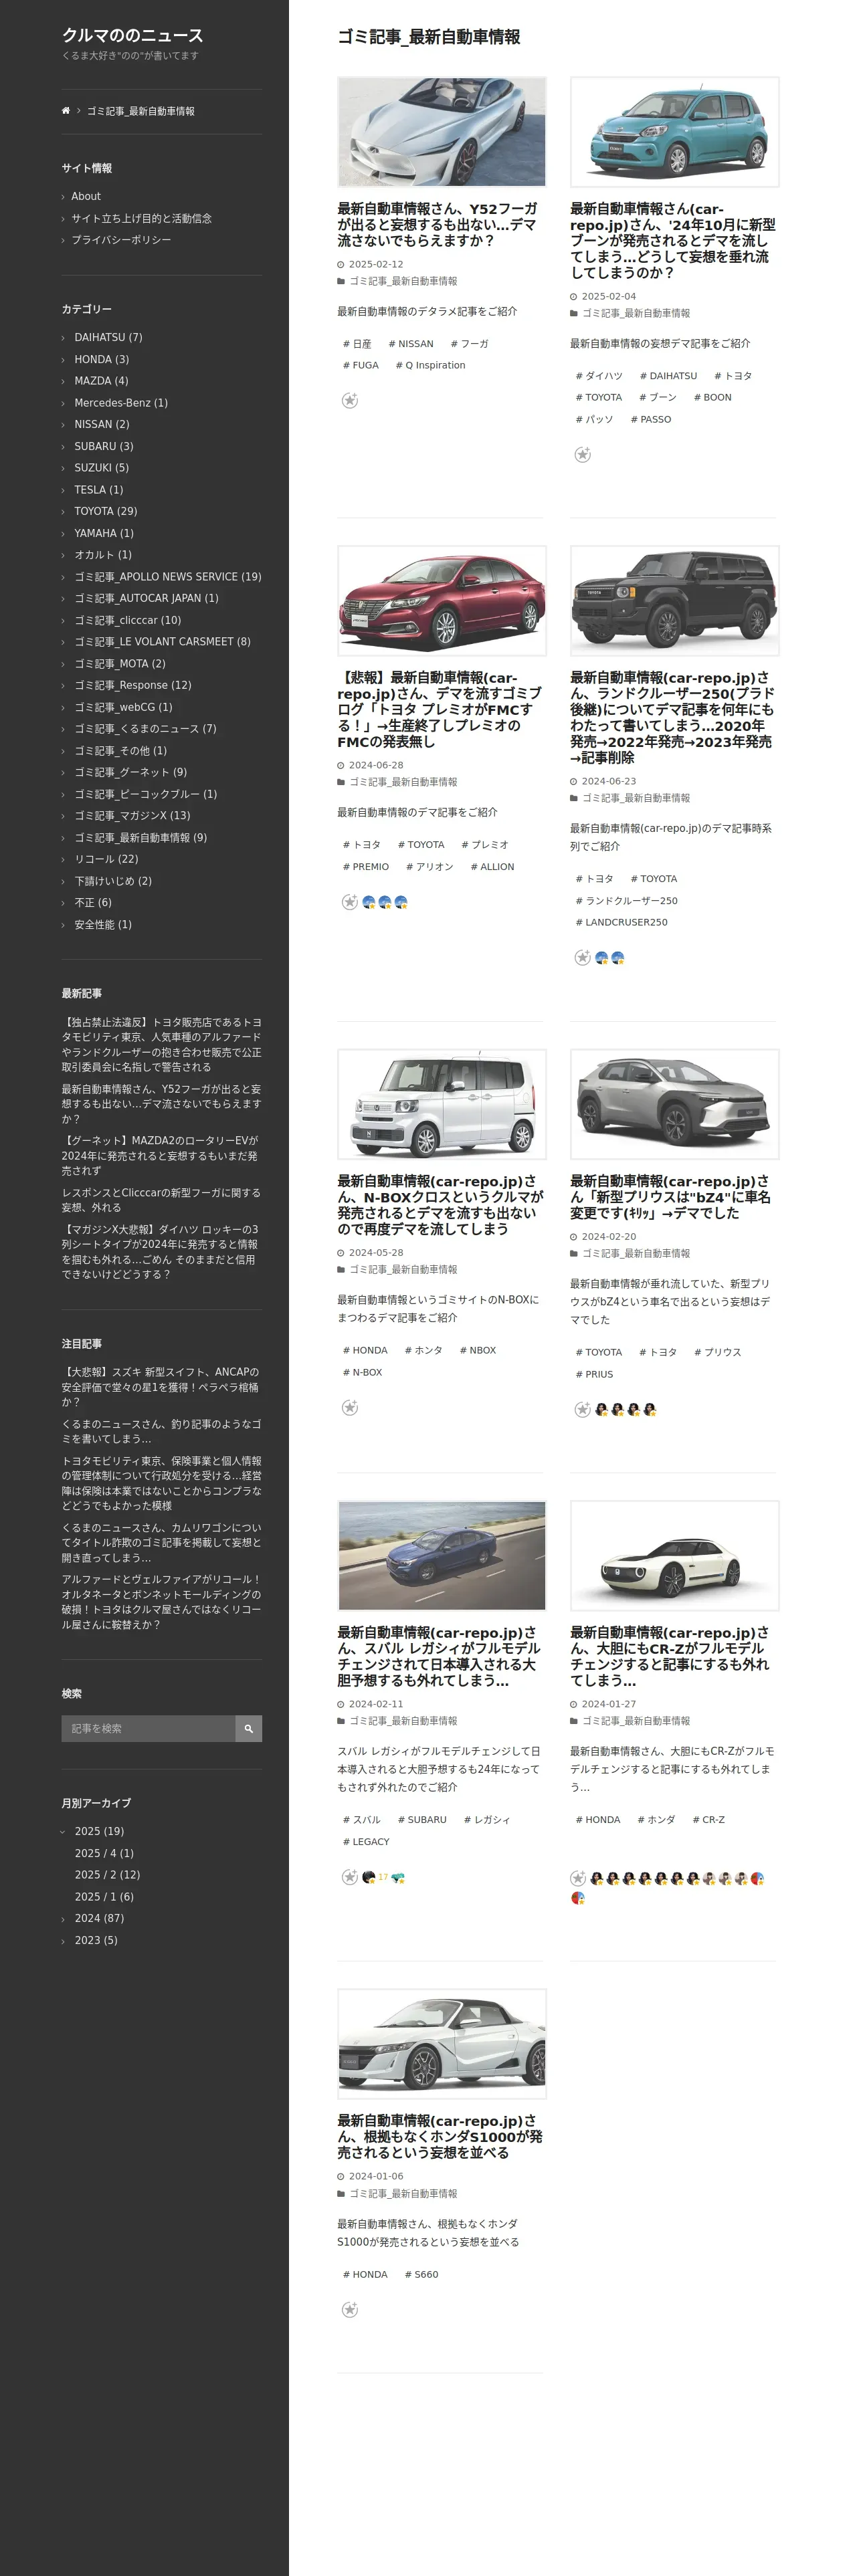Select SUBARU (3) category
859x2576 pixels.
coord(103,447)
